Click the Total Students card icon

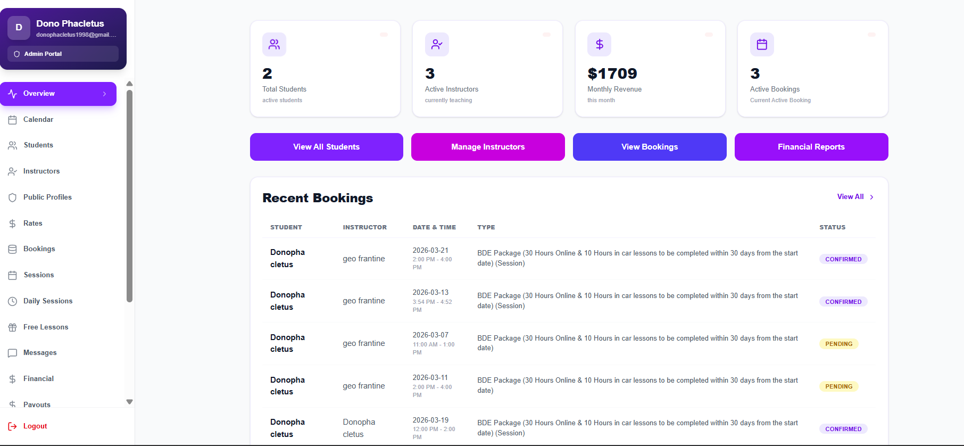pos(274,44)
